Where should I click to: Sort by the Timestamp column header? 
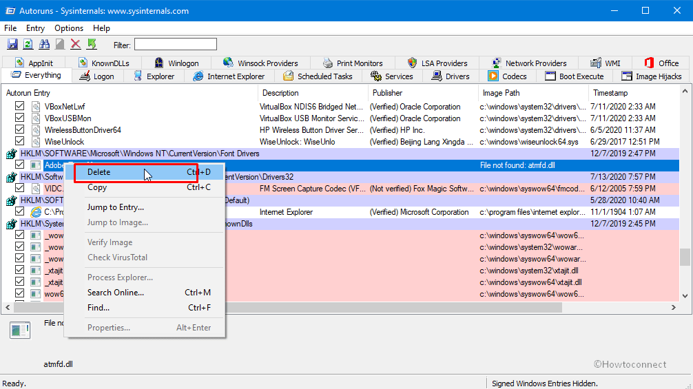point(633,93)
